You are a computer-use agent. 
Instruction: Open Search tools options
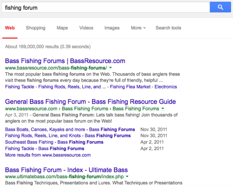coord(168,28)
